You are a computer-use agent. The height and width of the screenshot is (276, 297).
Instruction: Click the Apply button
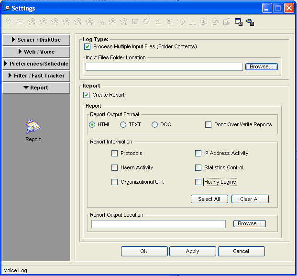pos(192,251)
